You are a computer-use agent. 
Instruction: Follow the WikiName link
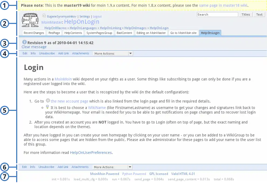tap(97, 108)
